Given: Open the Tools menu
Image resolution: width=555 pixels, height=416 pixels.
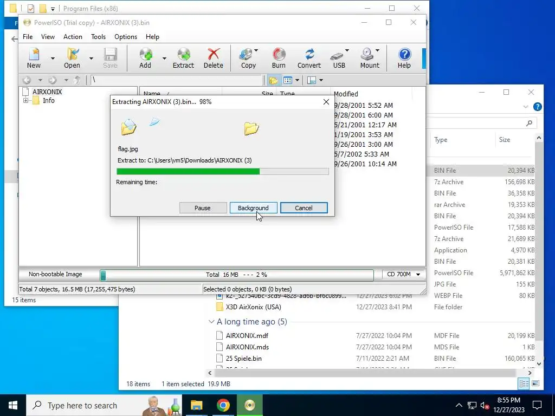Looking at the screenshot, I should 99,37.
